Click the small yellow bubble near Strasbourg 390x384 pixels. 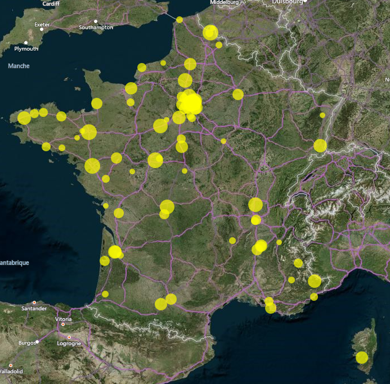pyautogui.click(x=322, y=115)
